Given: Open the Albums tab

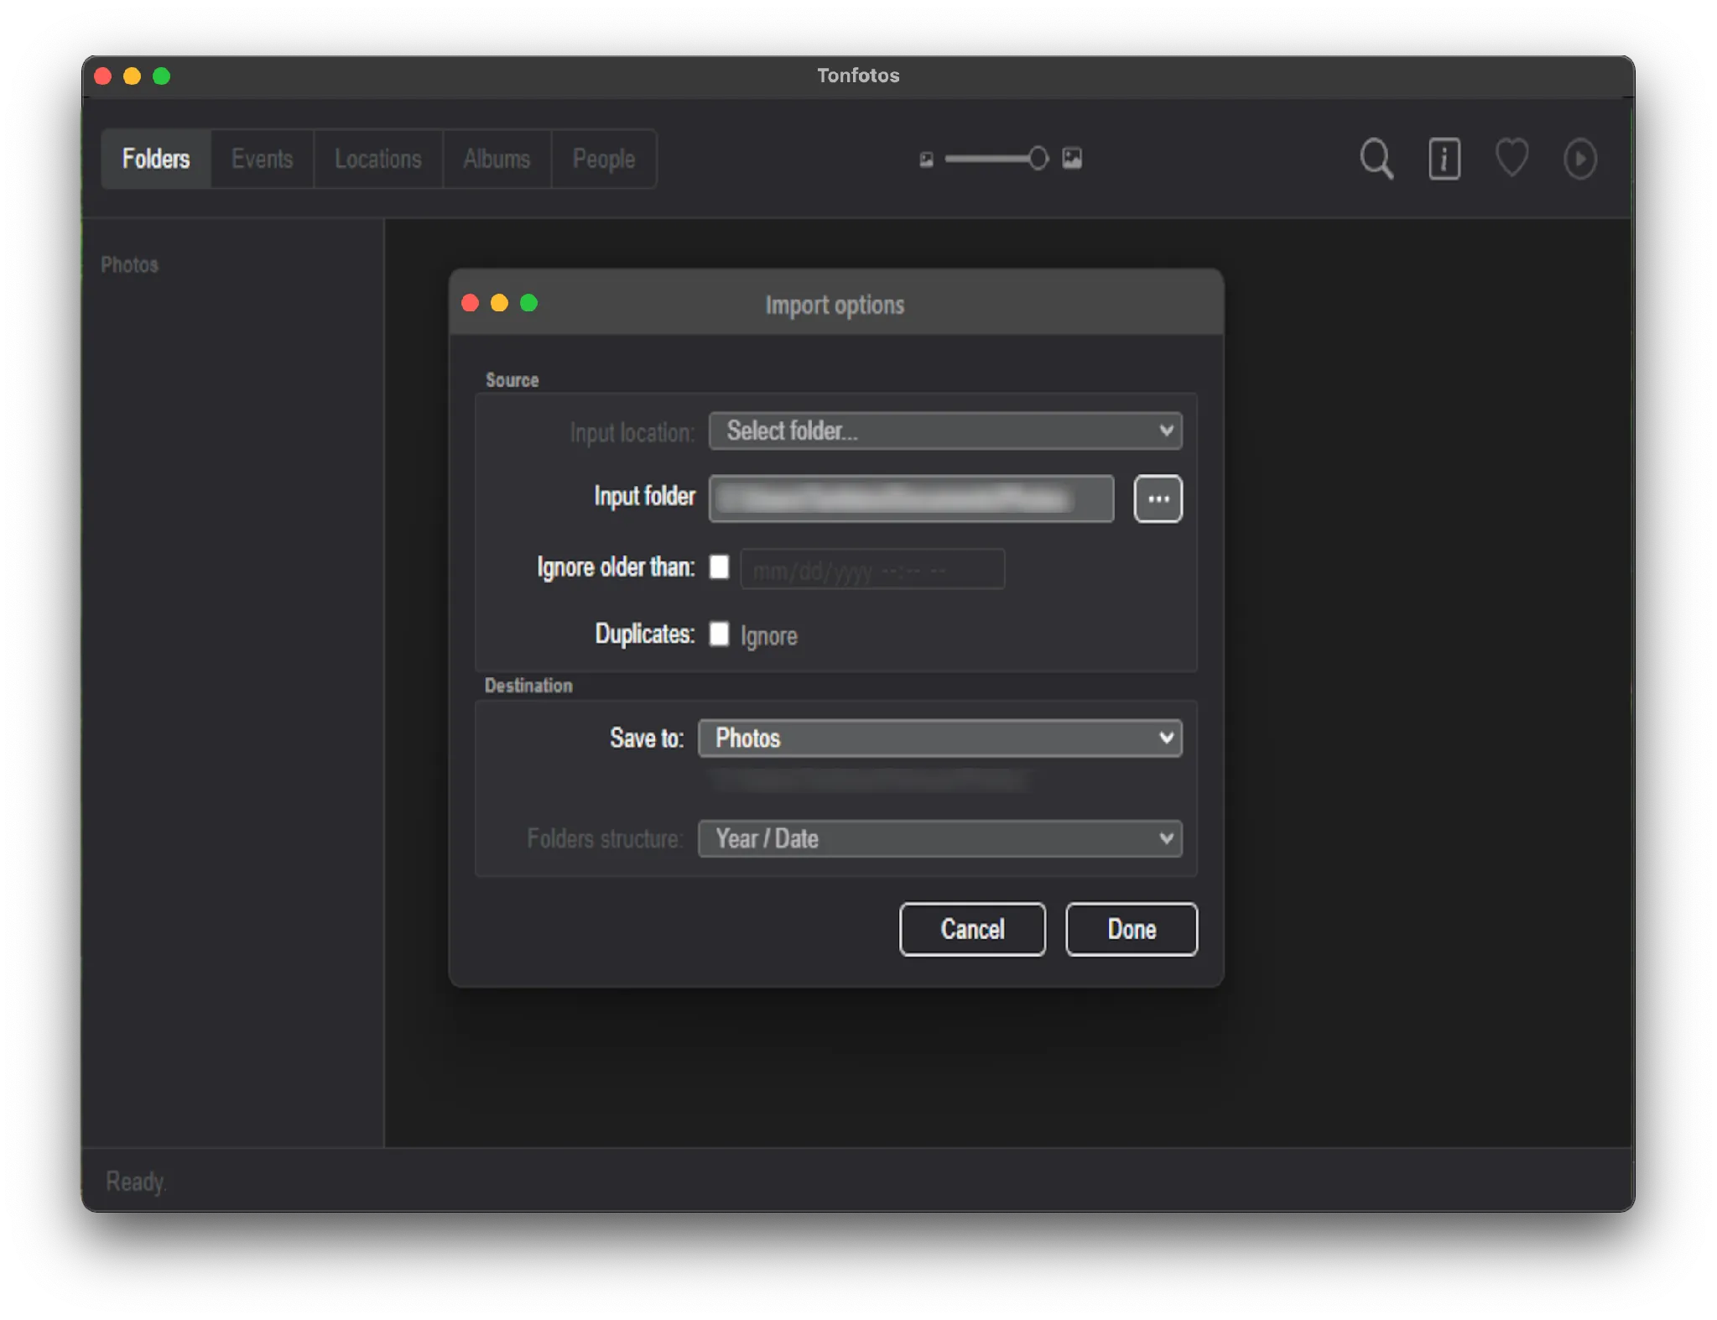Looking at the screenshot, I should [x=497, y=159].
